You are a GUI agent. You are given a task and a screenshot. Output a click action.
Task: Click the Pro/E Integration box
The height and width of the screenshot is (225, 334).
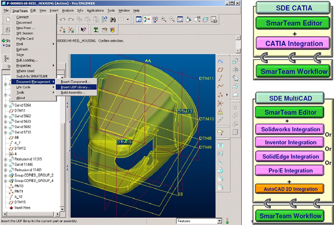290,171
